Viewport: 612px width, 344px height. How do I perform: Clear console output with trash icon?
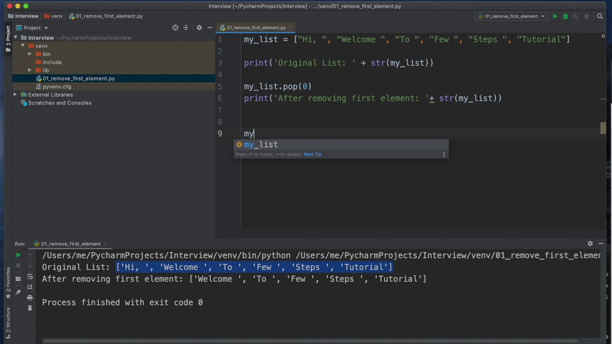tap(30, 308)
